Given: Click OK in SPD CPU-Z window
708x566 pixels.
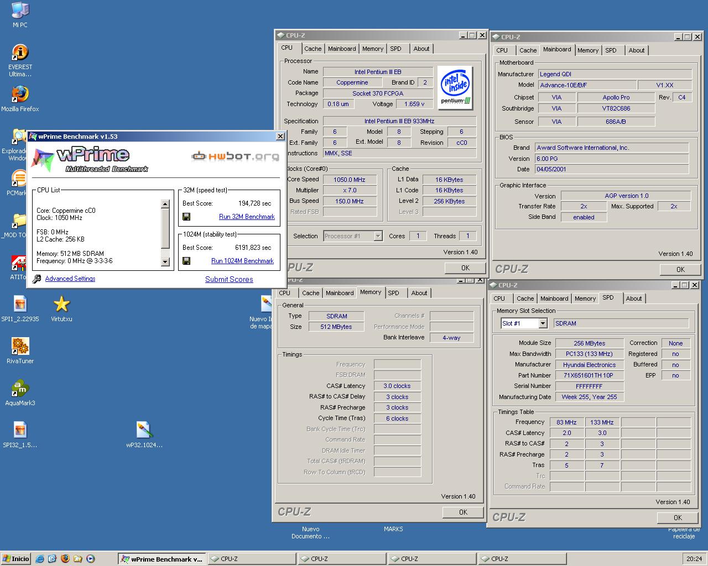Looking at the screenshot, I should coord(678,517).
